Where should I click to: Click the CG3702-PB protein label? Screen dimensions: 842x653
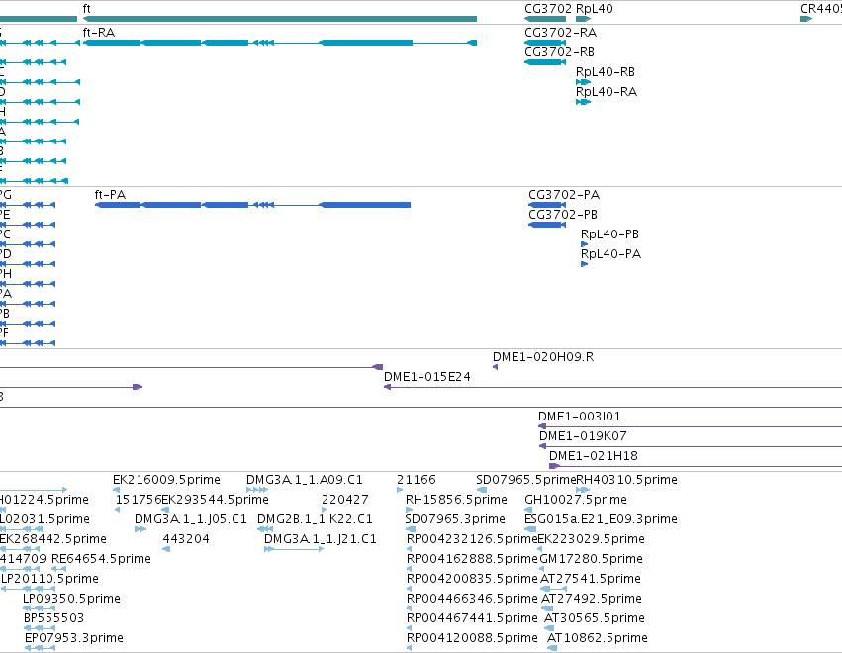coord(563,215)
